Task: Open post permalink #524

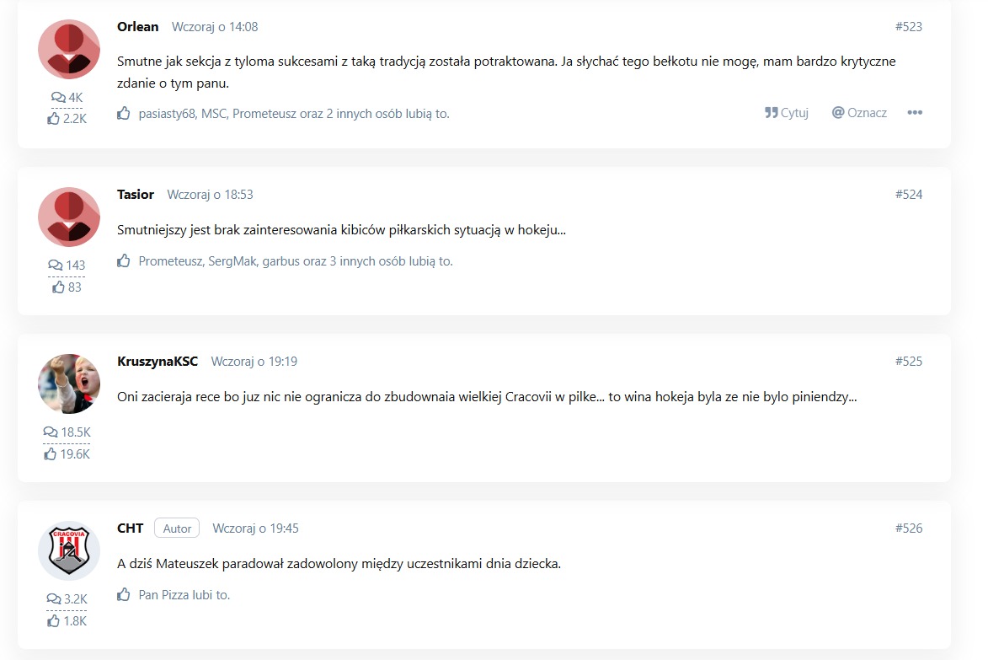Action: click(x=909, y=194)
